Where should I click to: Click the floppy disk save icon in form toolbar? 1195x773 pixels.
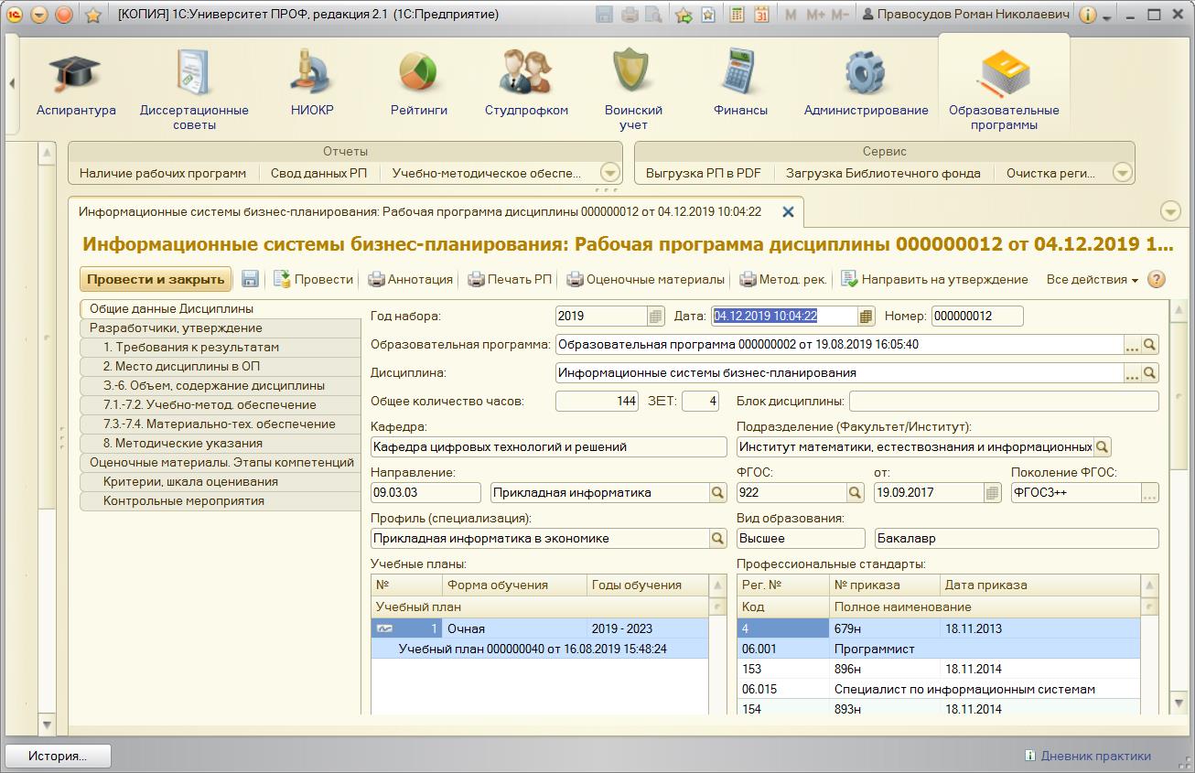point(250,279)
